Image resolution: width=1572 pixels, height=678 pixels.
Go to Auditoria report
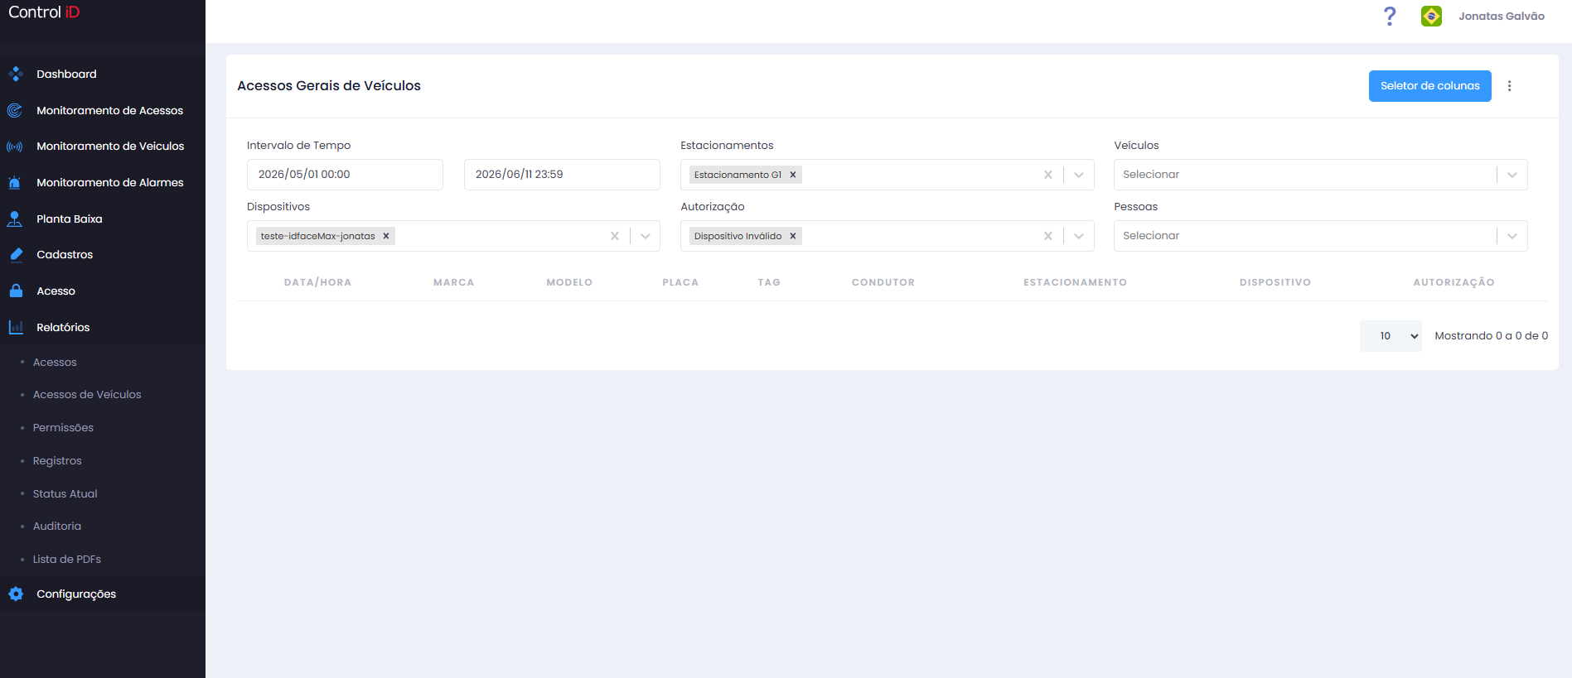(x=57, y=527)
